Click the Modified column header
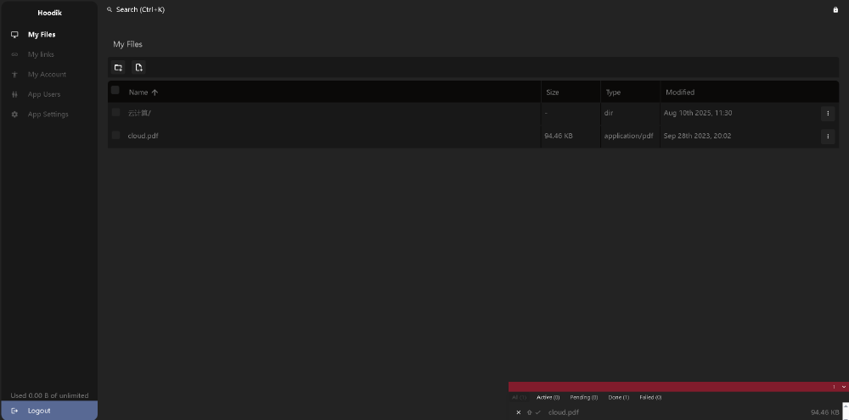The image size is (849, 420). [680, 92]
